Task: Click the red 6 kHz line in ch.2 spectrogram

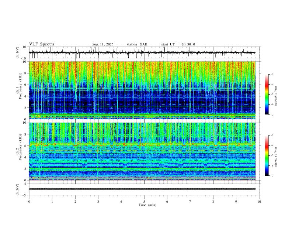Action: point(142,145)
